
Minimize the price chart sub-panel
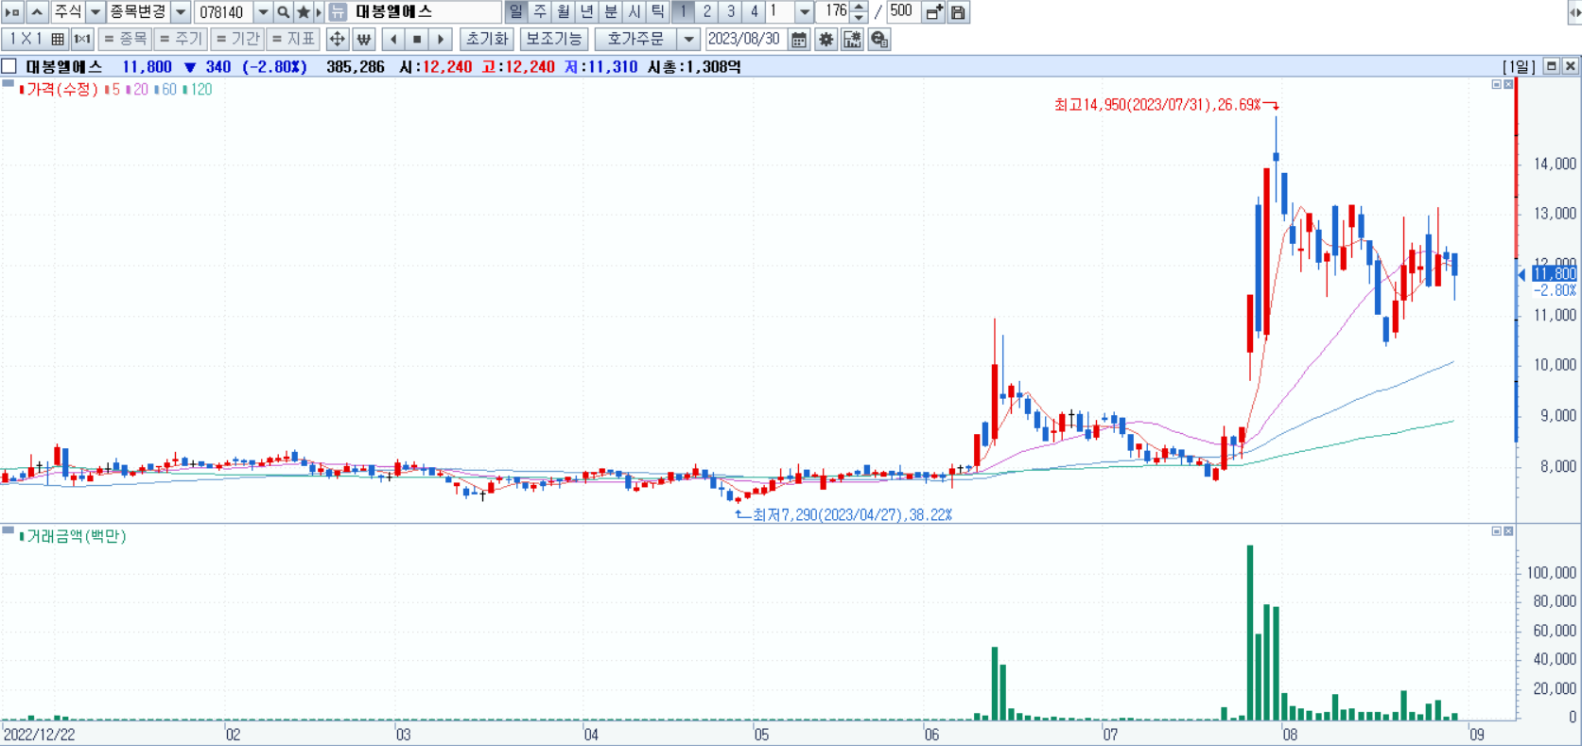click(x=1496, y=84)
